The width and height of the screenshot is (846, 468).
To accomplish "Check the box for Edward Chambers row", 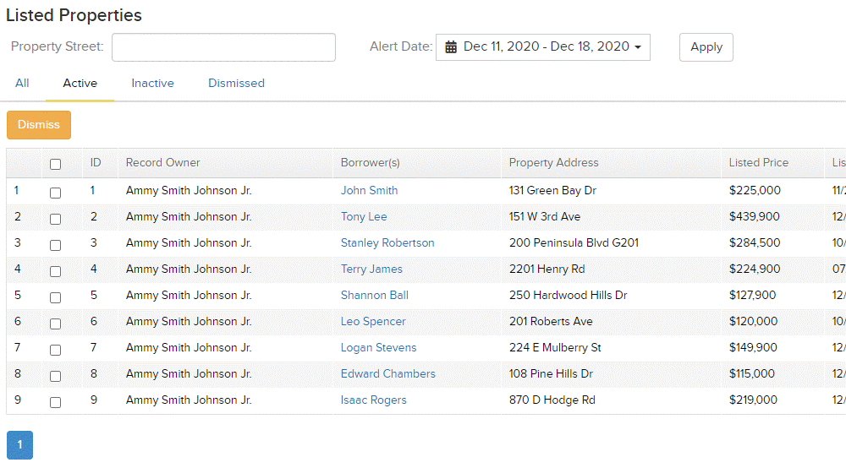I will point(55,377).
